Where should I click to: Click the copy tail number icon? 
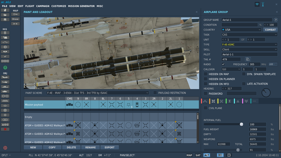pyautogui.click(x=248, y=59)
